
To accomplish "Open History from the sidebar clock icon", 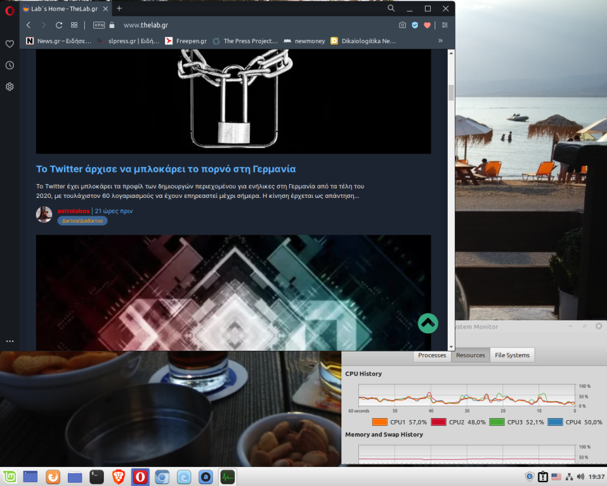I will [9, 65].
